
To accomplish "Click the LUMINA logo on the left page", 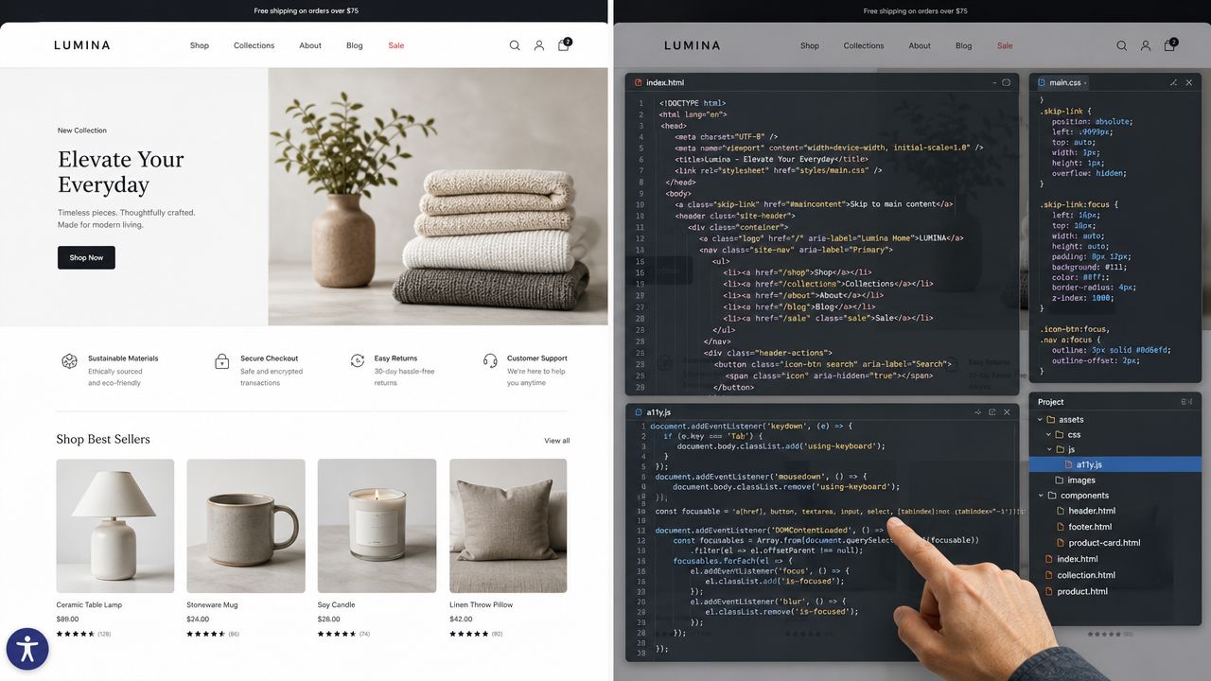I will [x=82, y=45].
